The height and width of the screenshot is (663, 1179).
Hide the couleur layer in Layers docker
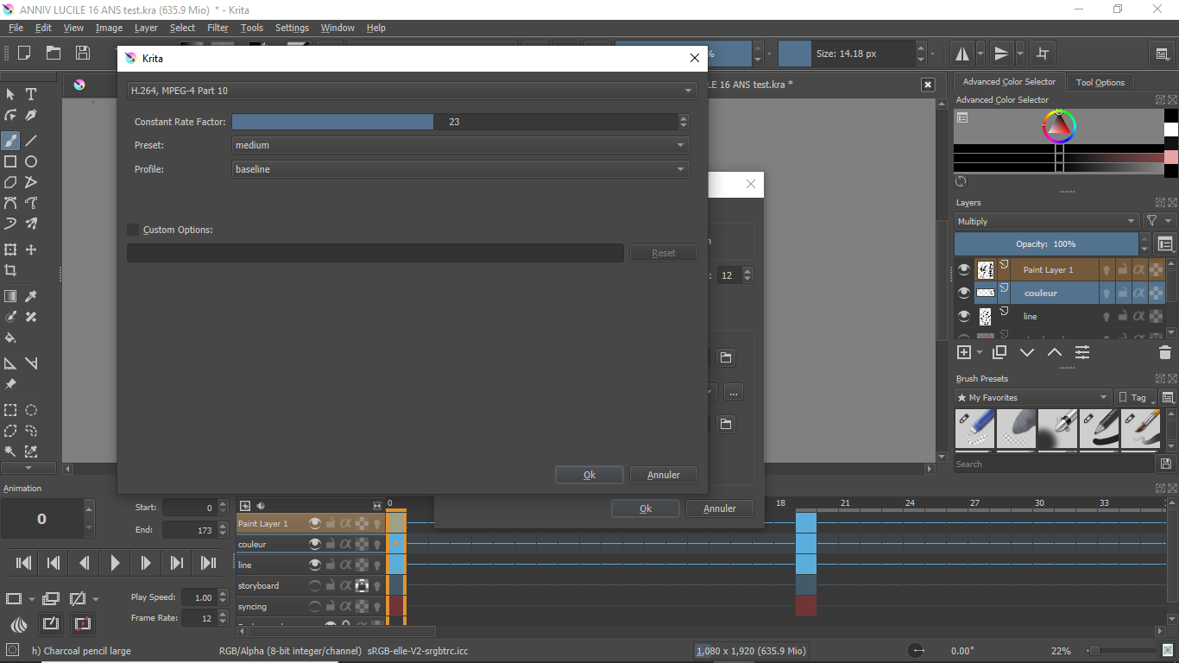pyautogui.click(x=964, y=293)
